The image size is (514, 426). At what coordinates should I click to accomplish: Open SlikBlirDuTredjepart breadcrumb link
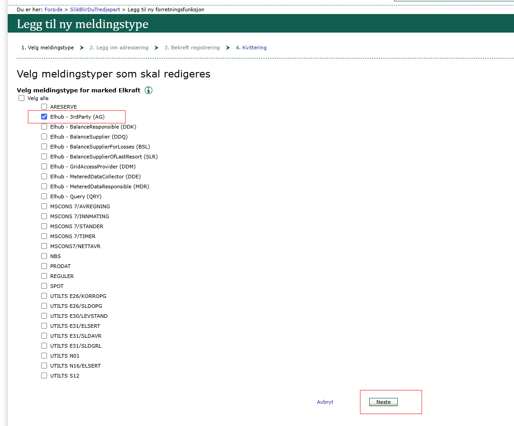coord(95,10)
